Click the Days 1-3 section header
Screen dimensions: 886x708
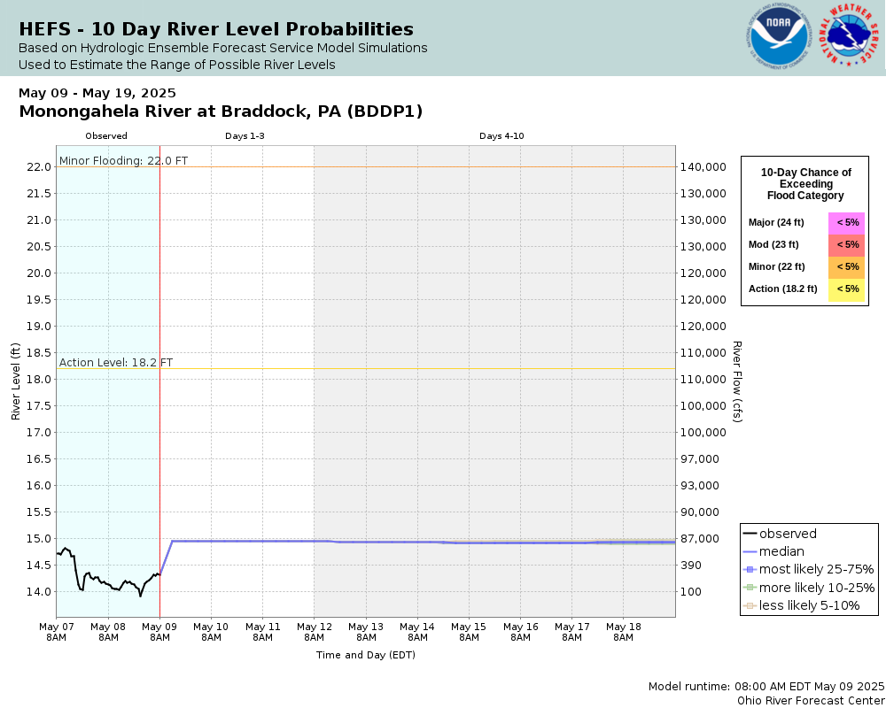(x=245, y=136)
